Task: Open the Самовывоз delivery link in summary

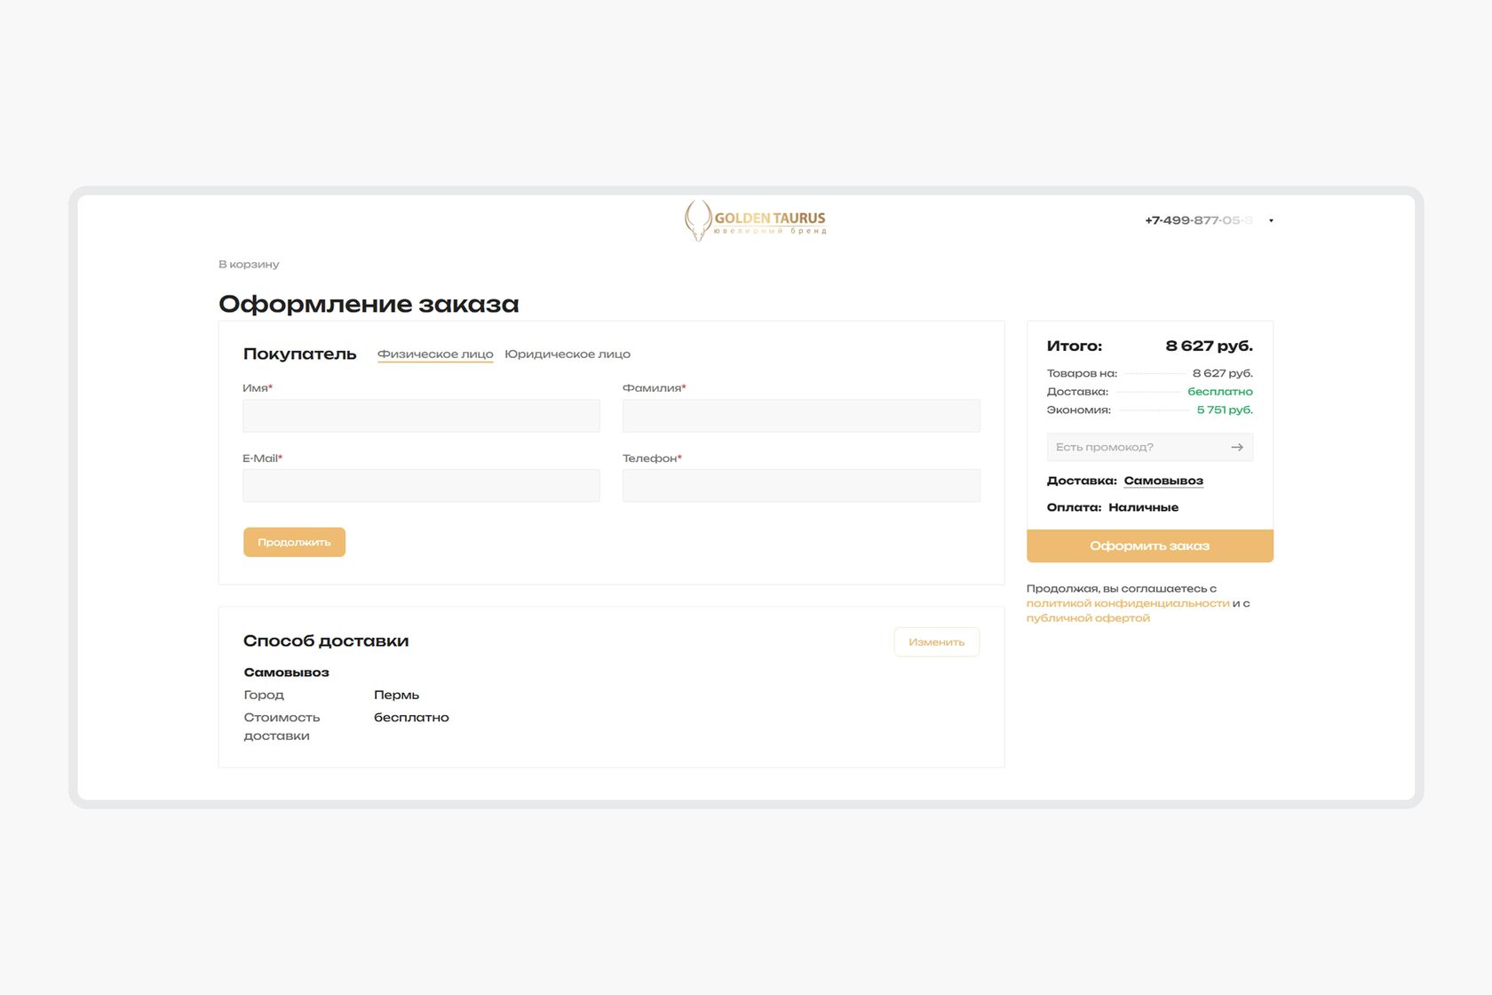Action: pyautogui.click(x=1163, y=481)
